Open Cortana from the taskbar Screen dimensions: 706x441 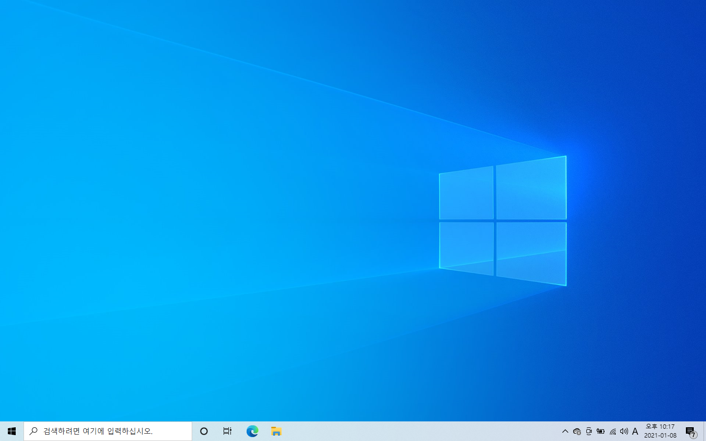(204, 431)
